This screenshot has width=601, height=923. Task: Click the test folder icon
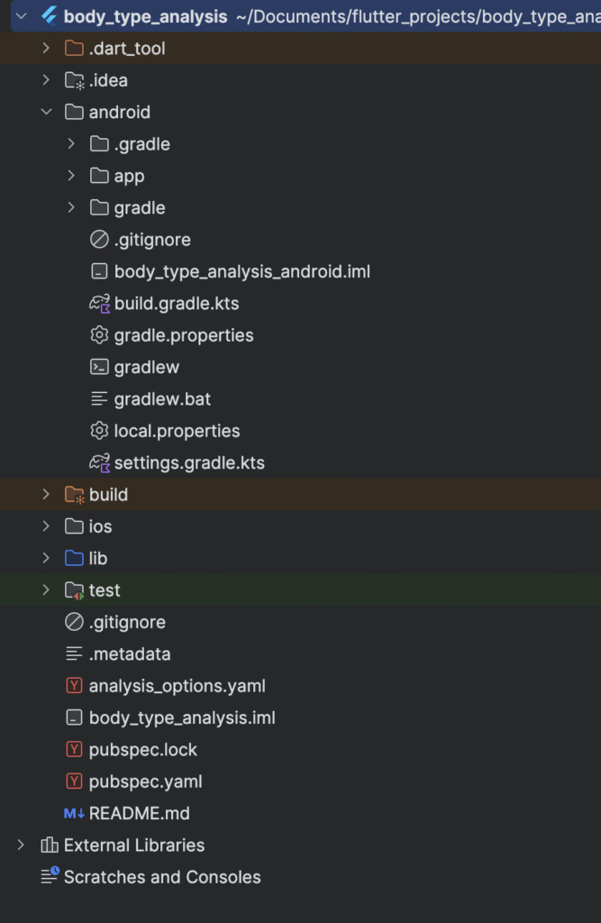point(74,590)
